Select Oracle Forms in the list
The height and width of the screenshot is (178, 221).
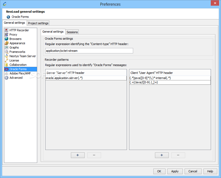(x=21, y=69)
